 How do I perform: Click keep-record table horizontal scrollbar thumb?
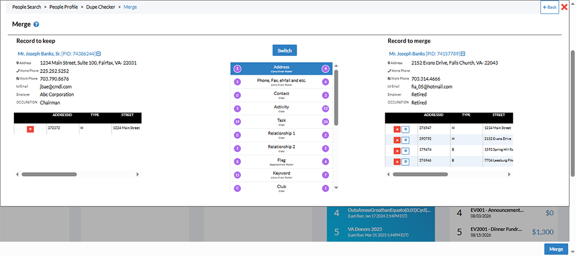[x=49, y=174]
